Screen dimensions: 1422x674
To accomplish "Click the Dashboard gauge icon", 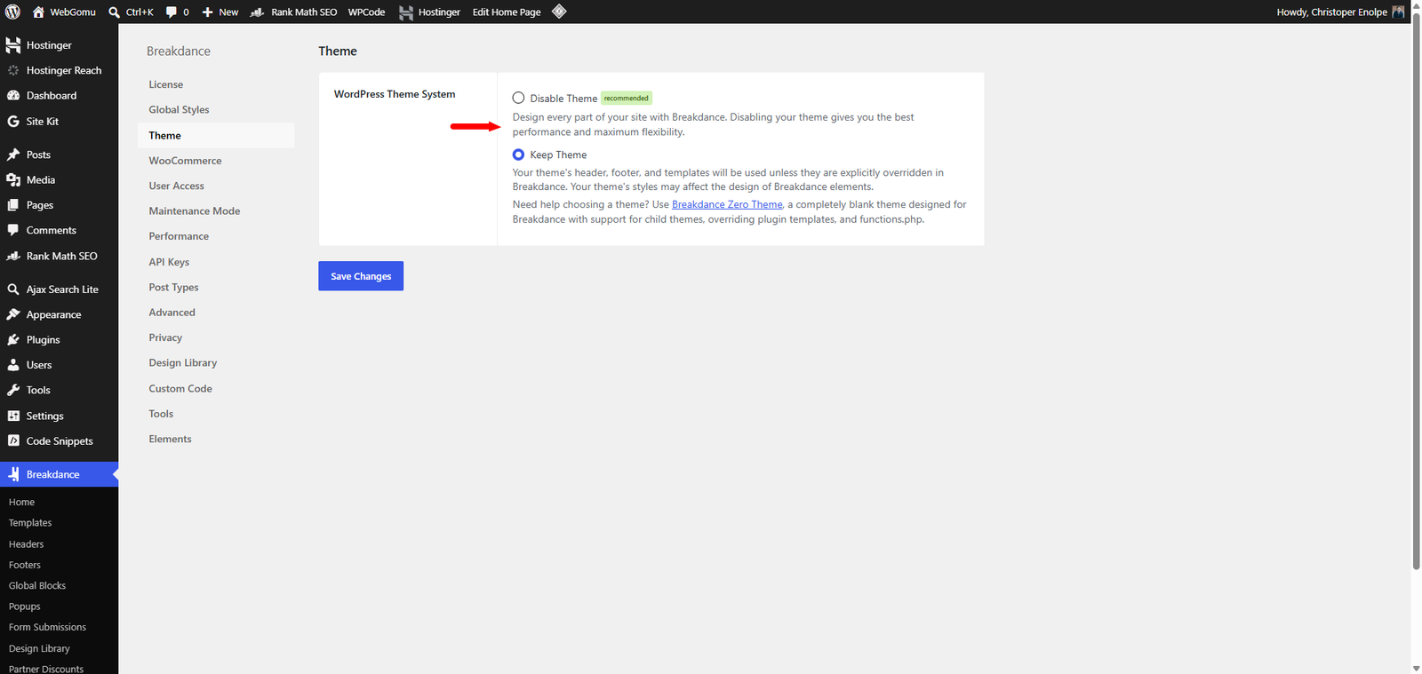I will (x=13, y=95).
